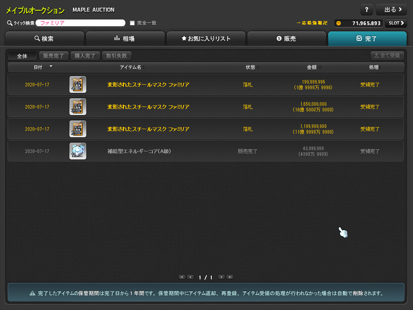Click the 43,999,989 price cell

[313, 151]
